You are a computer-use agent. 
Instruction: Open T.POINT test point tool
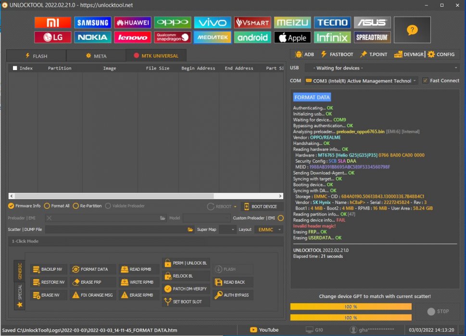point(374,54)
